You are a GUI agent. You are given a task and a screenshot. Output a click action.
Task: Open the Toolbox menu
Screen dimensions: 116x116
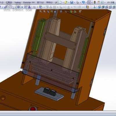18,2
